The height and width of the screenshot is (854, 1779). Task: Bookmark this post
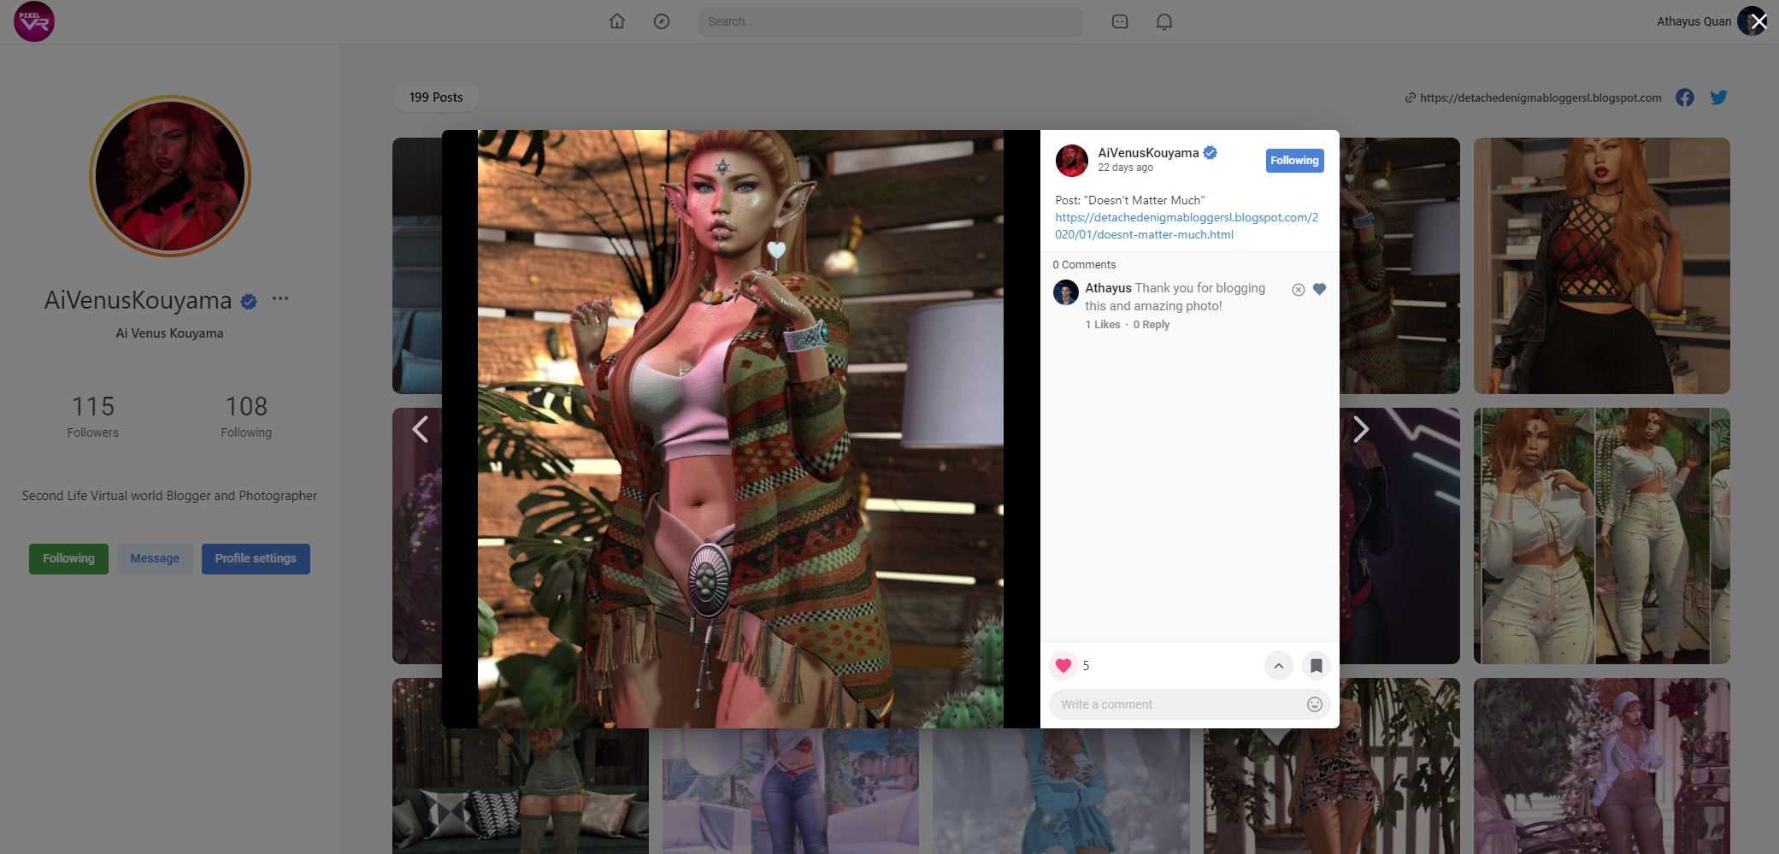click(x=1317, y=665)
